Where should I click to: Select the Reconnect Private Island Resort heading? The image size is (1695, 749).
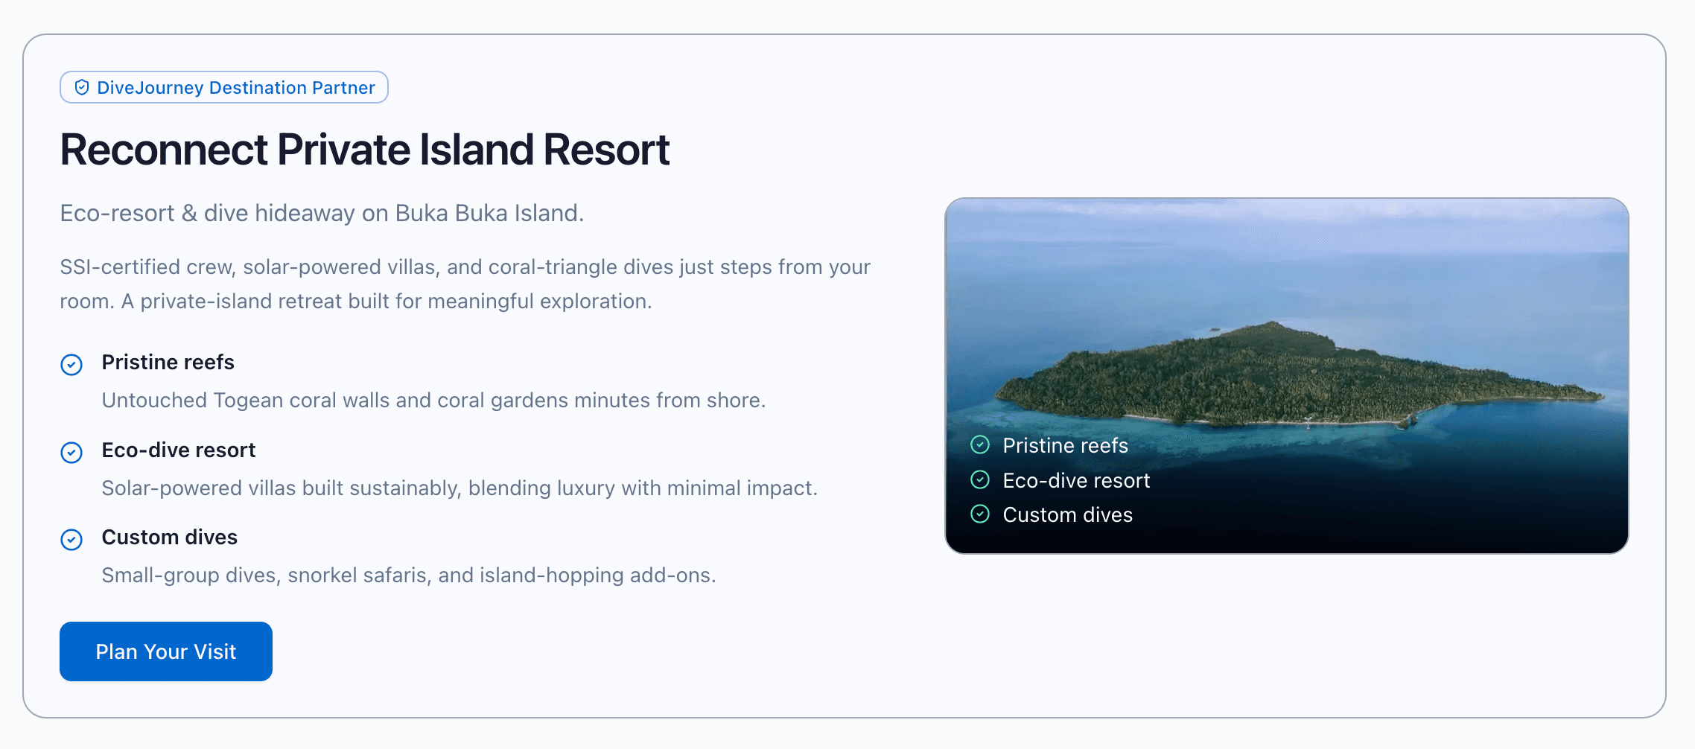[x=364, y=150]
